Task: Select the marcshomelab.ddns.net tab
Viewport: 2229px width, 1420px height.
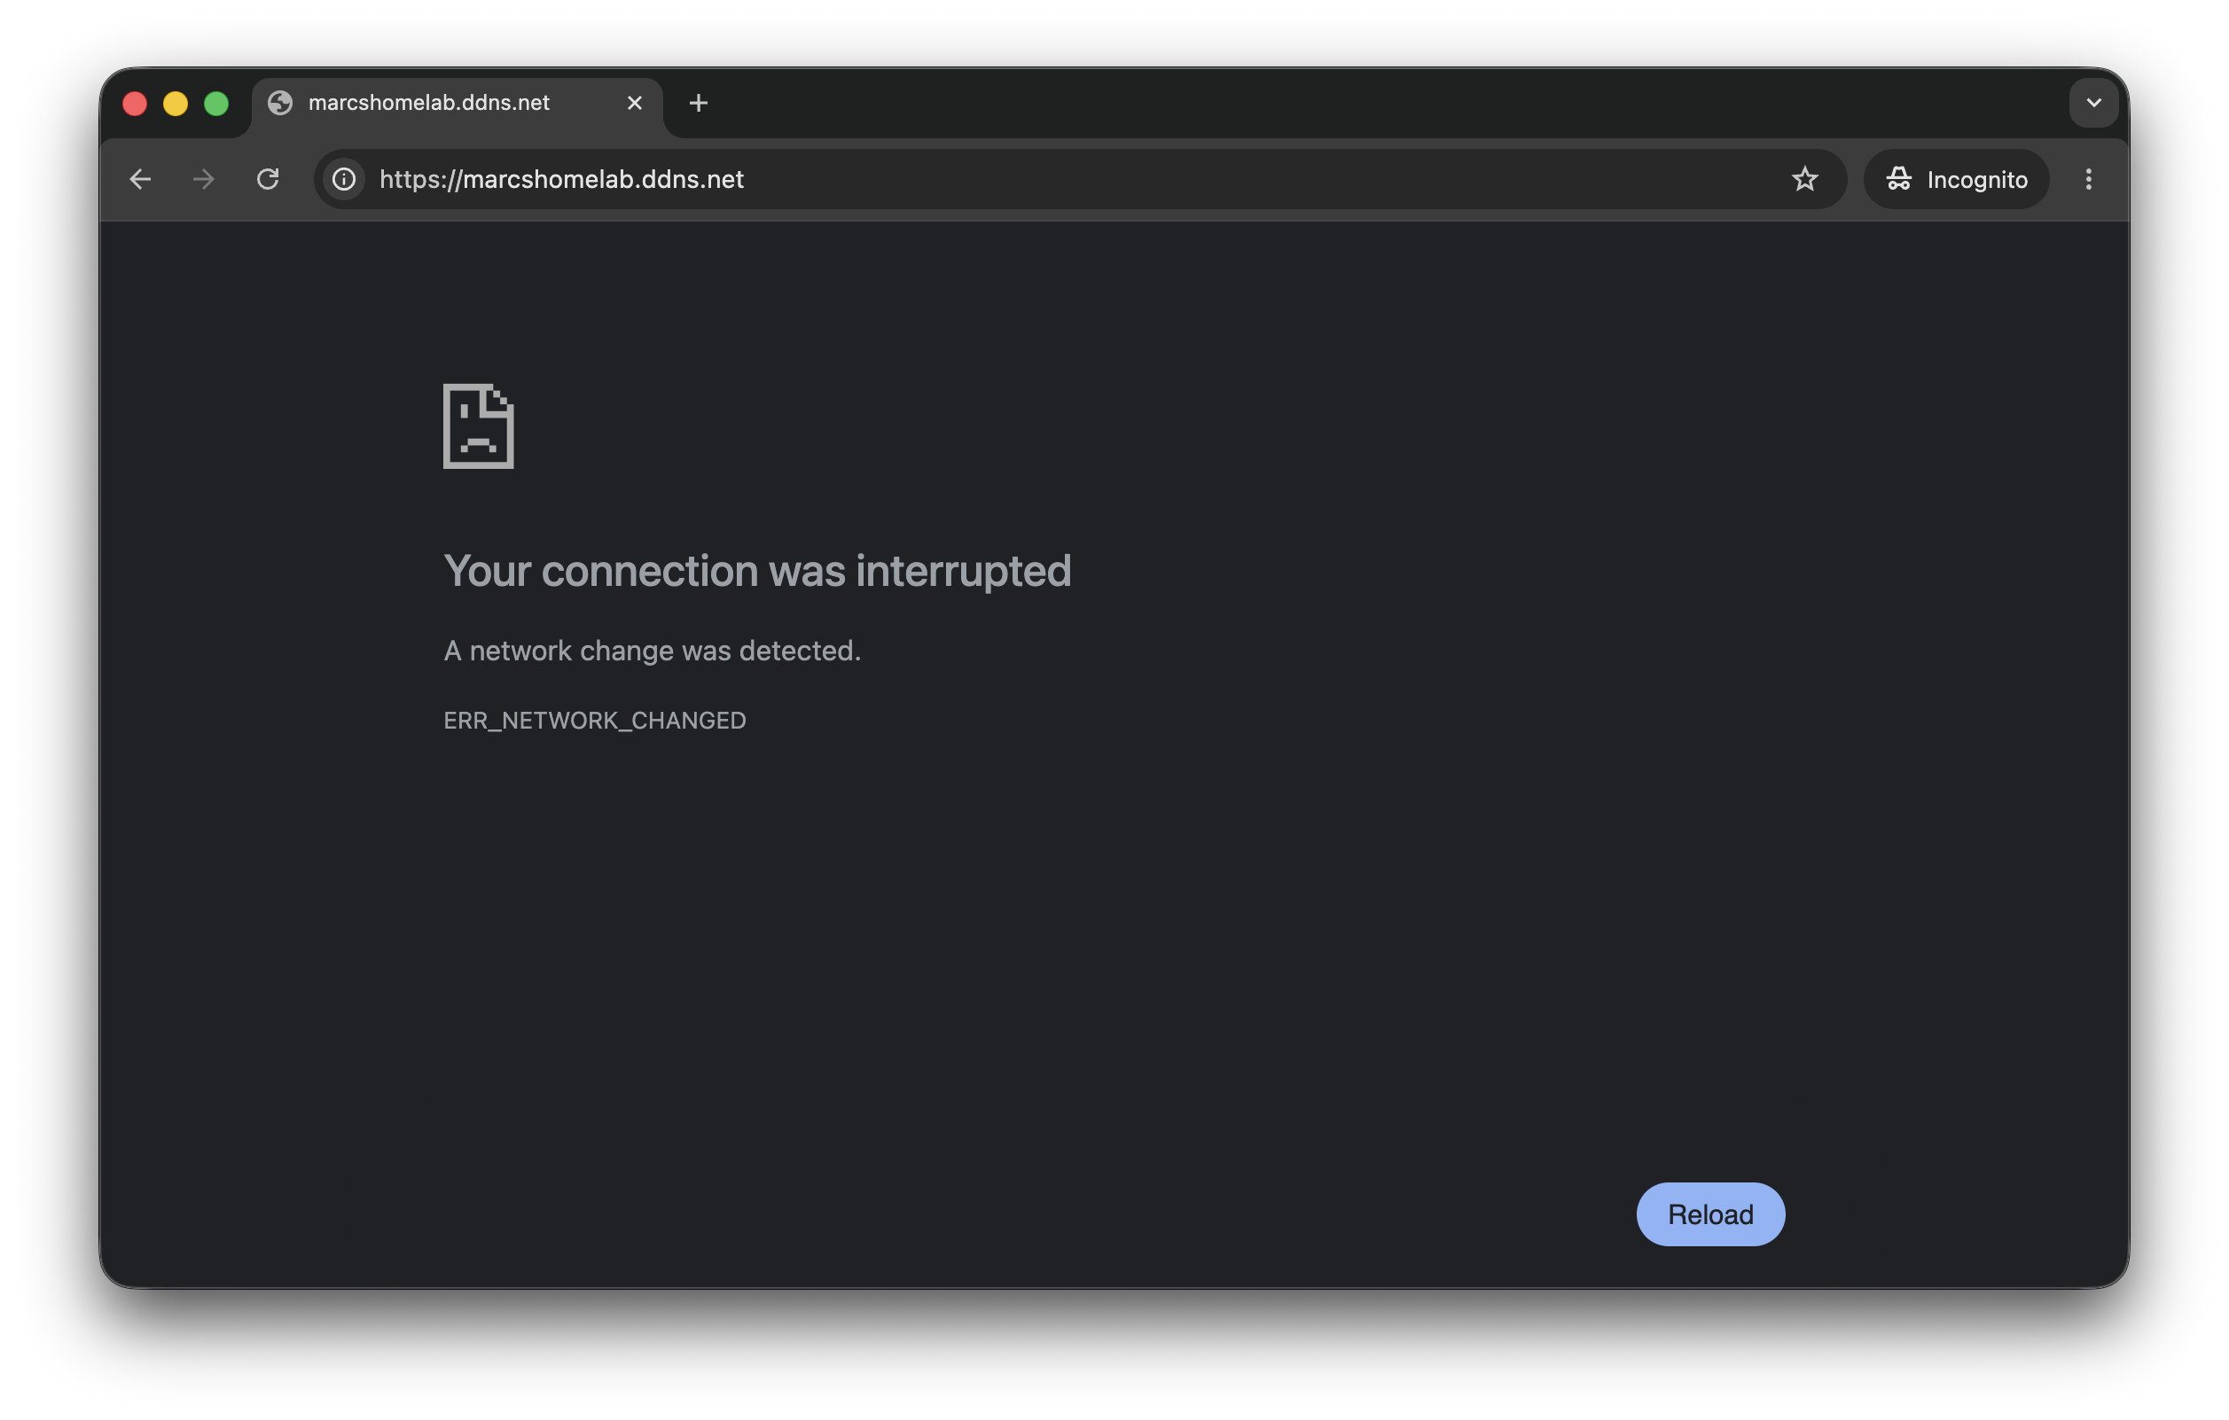Action: pos(458,104)
